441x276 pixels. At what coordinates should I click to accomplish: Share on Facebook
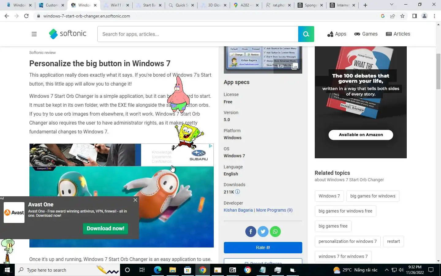(251, 232)
